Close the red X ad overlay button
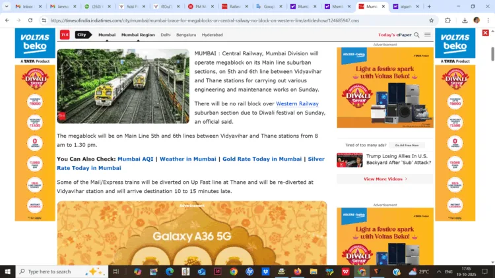Viewport: 495px width, 278px height. pyautogui.click(x=486, y=33)
